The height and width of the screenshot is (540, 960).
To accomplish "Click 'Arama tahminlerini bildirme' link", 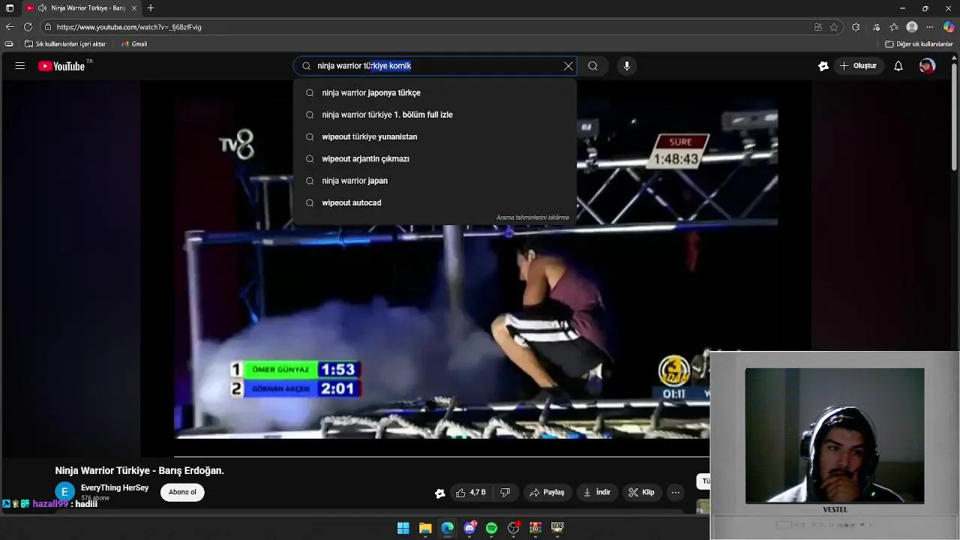I will click(x=532, y=217).
